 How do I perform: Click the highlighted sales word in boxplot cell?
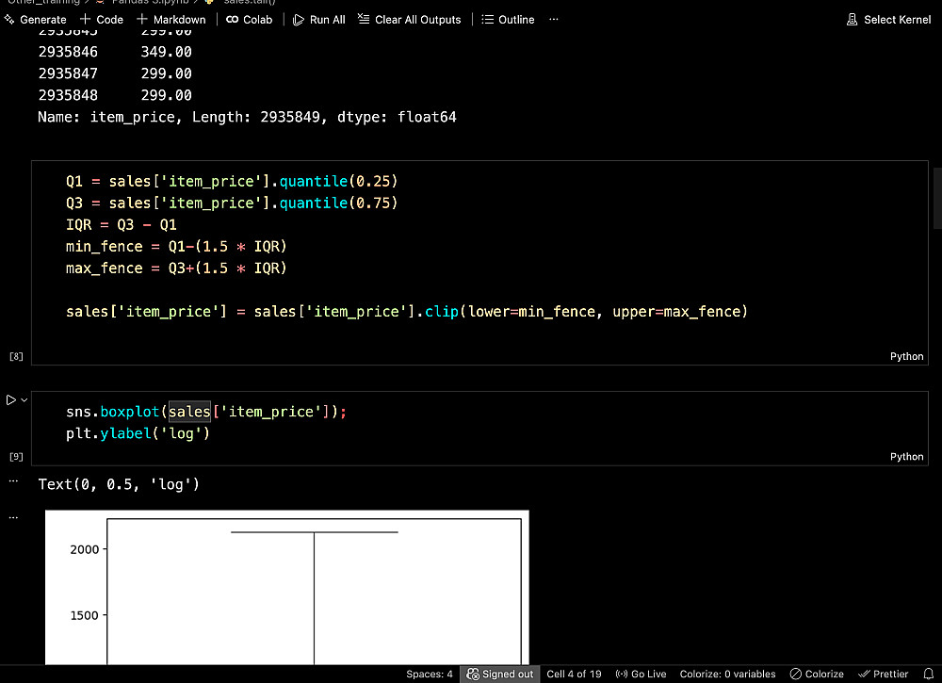point(189,412)
